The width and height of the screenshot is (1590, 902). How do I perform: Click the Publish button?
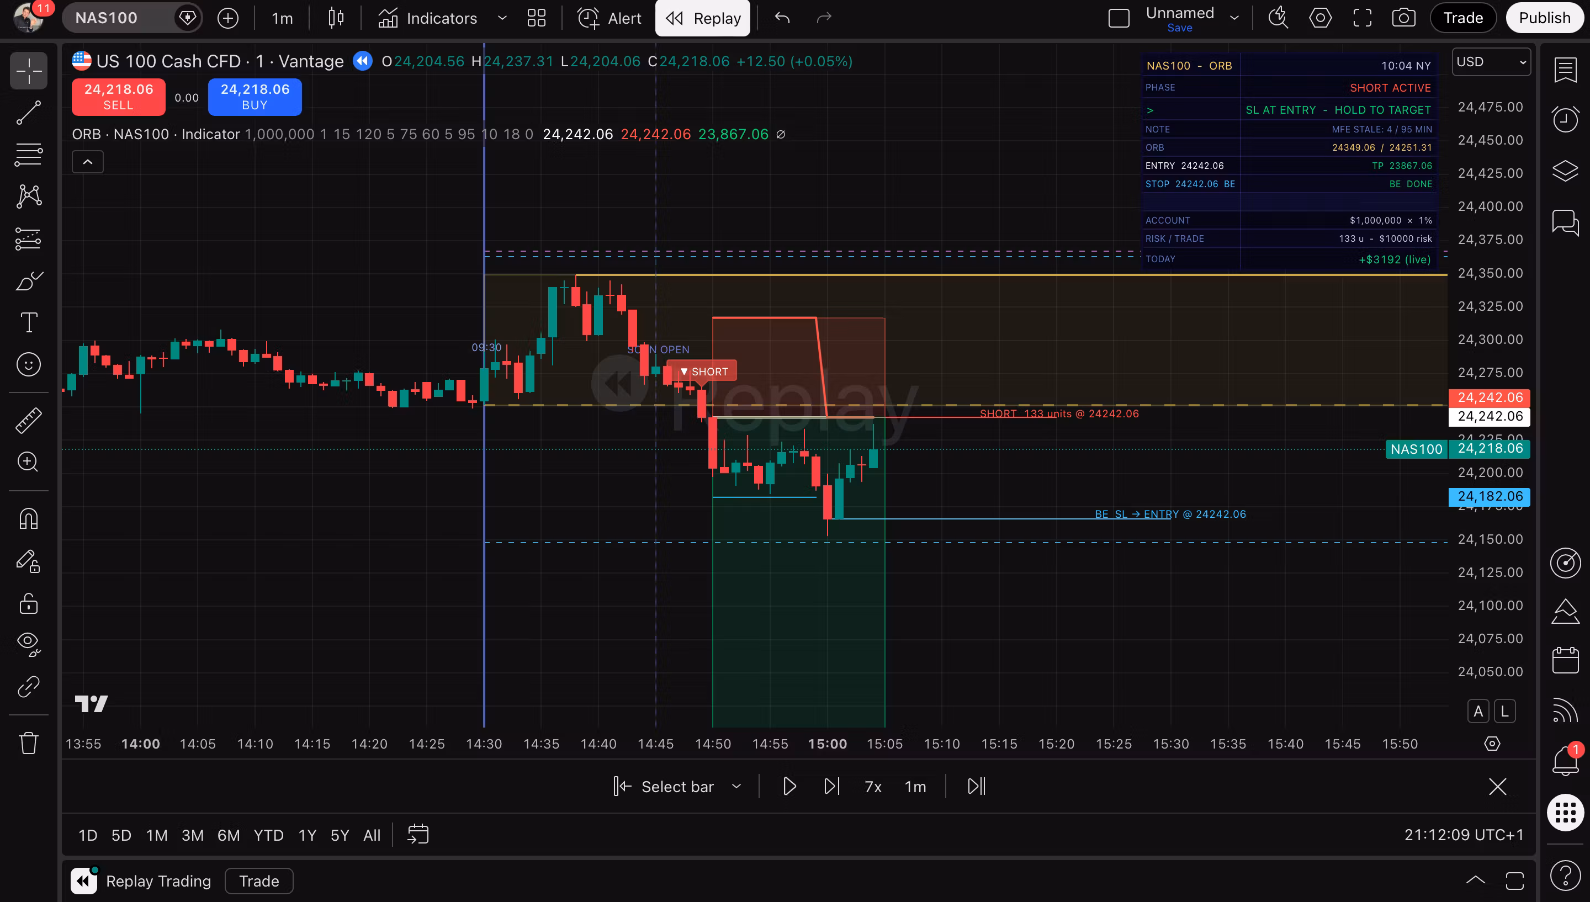click(1544, 18)
